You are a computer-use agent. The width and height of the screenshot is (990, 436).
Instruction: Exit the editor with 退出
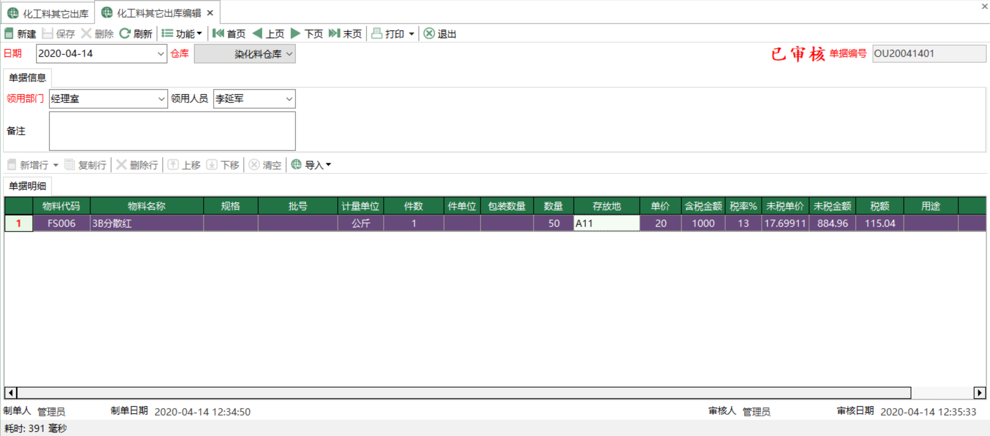tap(440, 33)
